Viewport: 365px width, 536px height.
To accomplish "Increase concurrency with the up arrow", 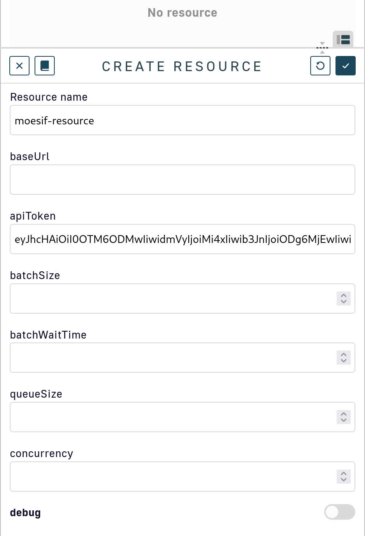I will click(344, 473).
